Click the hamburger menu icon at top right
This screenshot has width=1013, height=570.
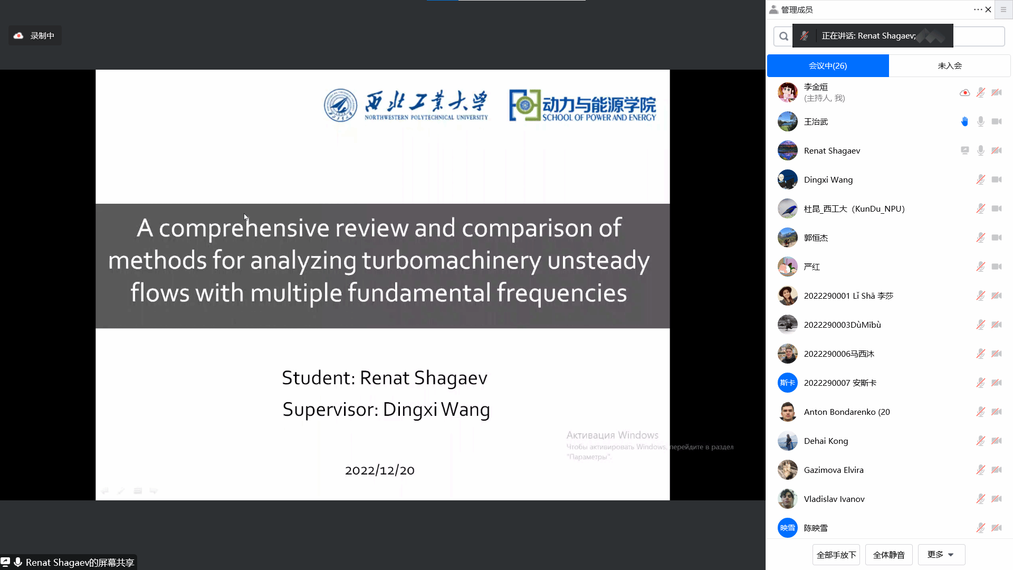coord(1004,9)
